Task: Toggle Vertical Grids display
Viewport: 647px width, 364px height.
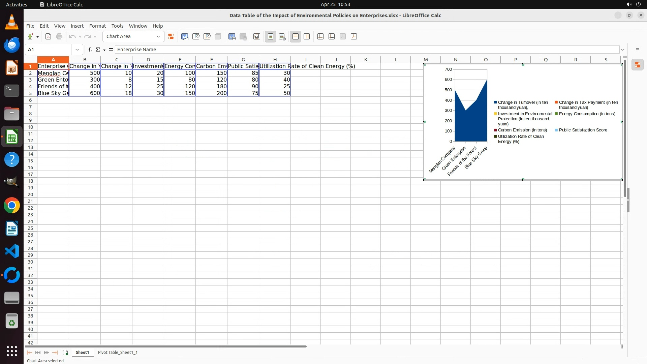Action: click(x=307, y=37)
